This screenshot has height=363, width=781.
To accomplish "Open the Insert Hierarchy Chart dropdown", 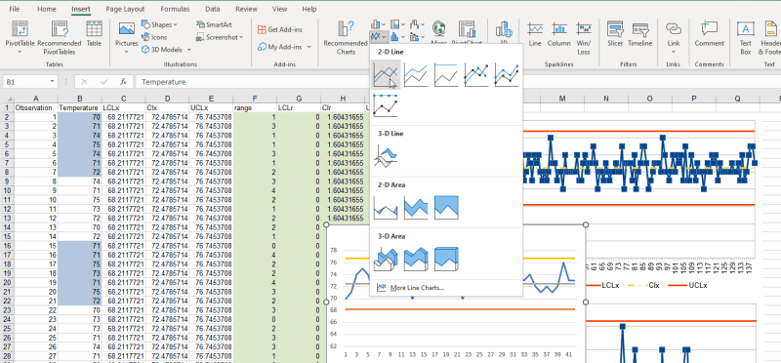I will click(396, 23).
